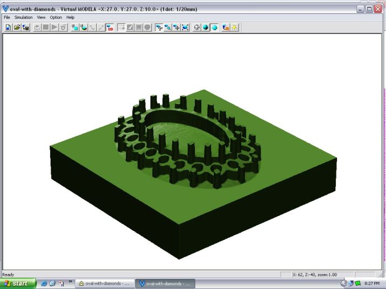This screenshot has height=289, width=386.
Task: Expand the Quick Launch chevron on the taskbar
Action: [x=70, y=281]
